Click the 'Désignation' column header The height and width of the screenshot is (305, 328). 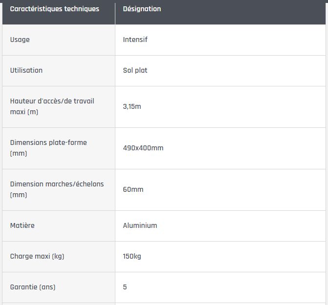coord(142,9)
